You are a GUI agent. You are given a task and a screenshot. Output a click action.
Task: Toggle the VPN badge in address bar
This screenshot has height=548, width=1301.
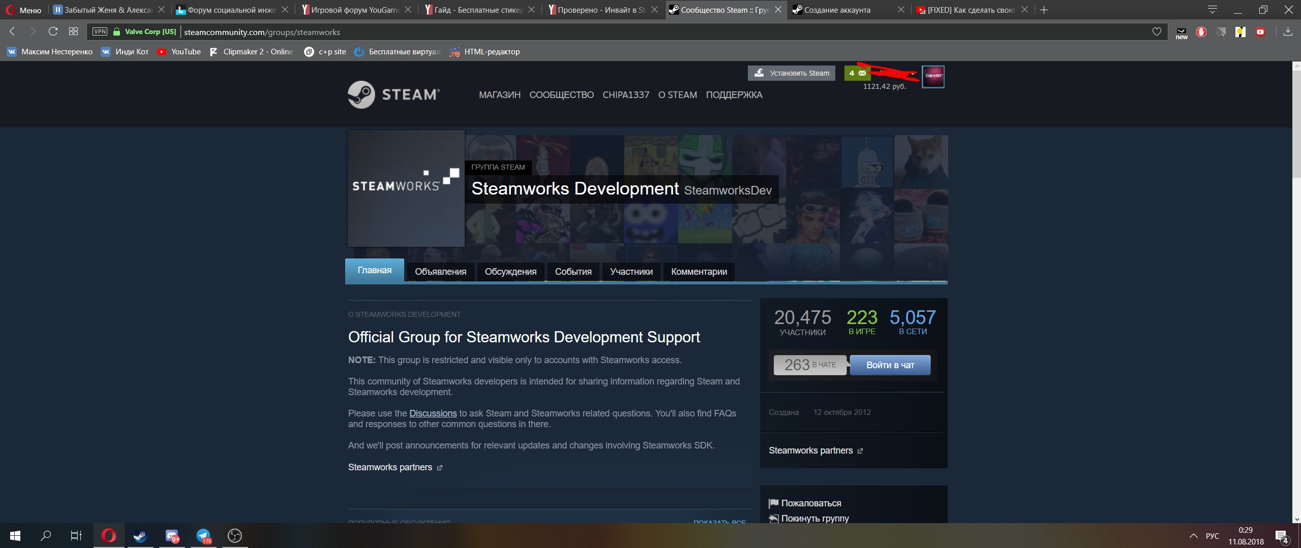[x=100, y=31]
